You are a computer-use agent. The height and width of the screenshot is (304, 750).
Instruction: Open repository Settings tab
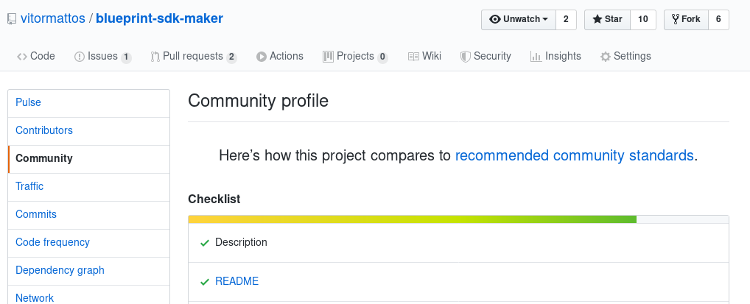click(625, 57)
